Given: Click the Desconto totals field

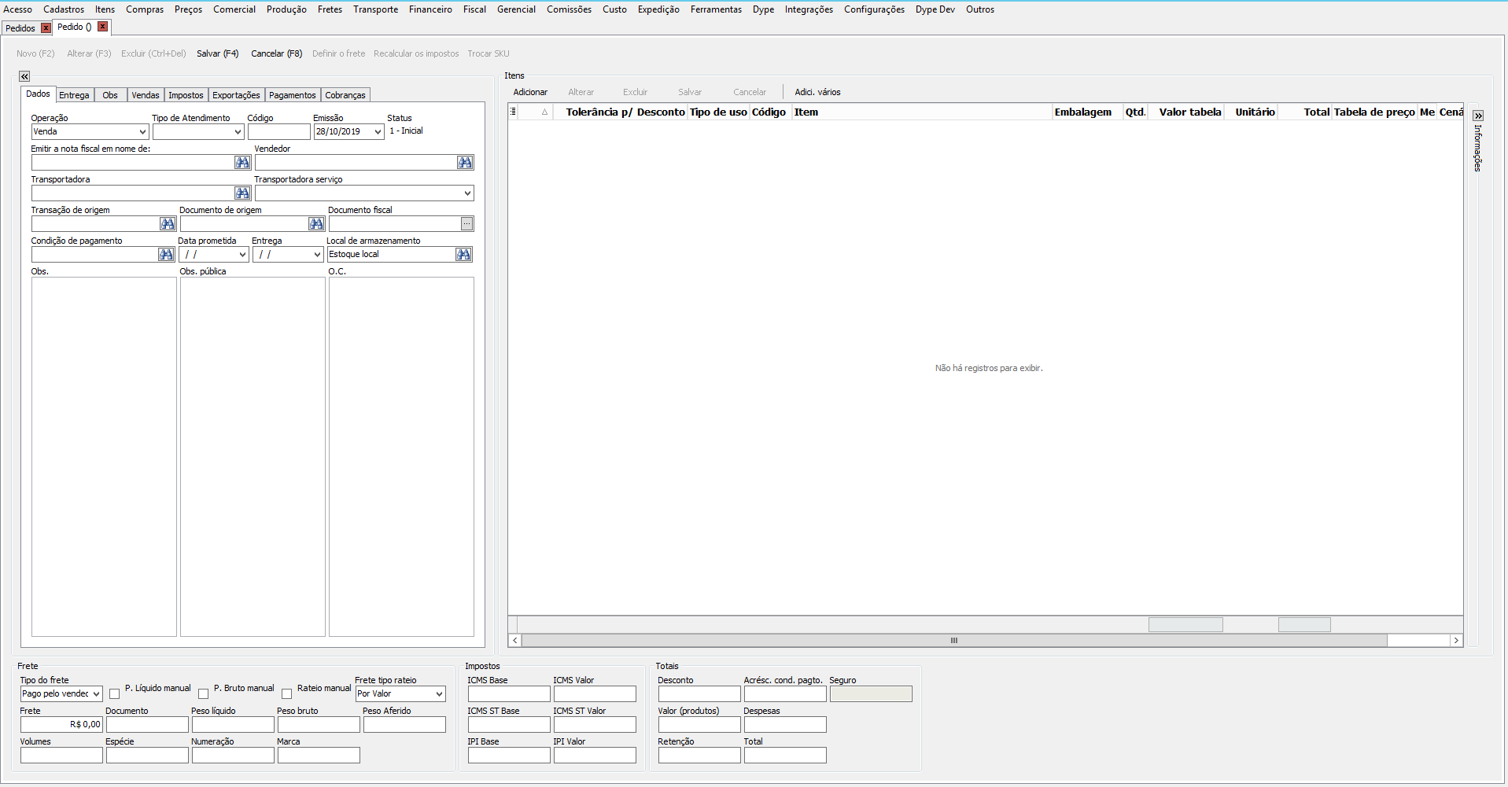Looking at the screenshot, I should pos(699,693).
